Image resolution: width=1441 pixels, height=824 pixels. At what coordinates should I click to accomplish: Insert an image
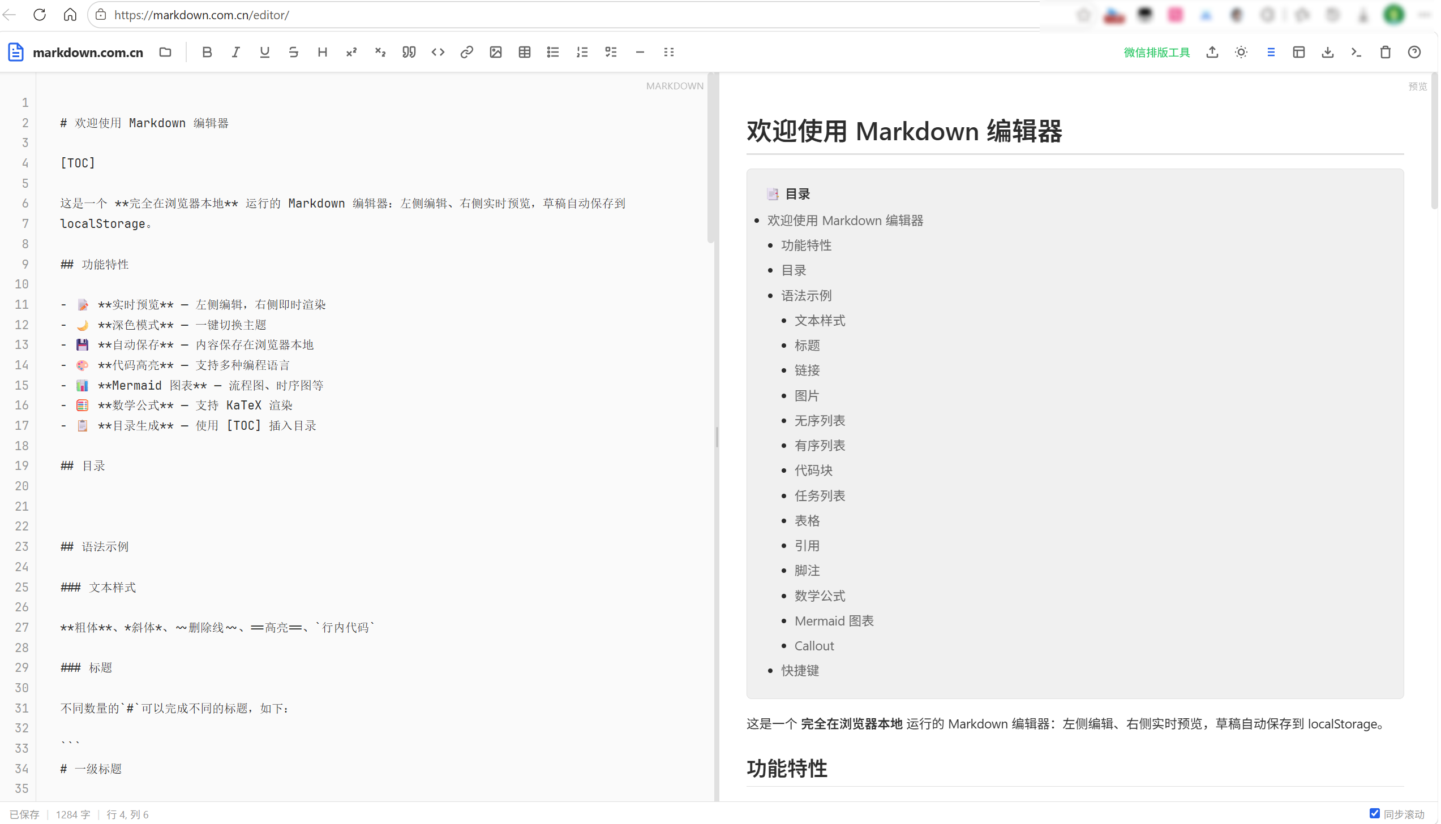tap(496, 52)
